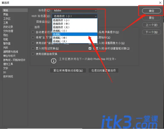Select 工作区 category in sidebar

coord(15,19)
